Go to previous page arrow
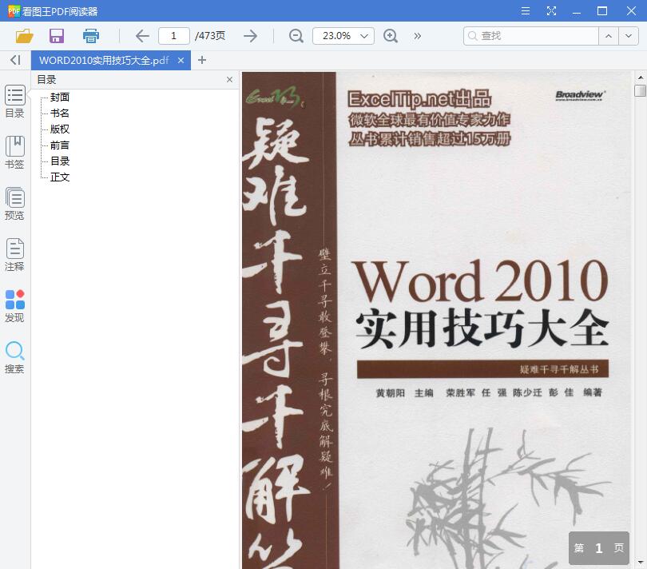This screenshot has width=647, height=569. (x=142, y=36)
